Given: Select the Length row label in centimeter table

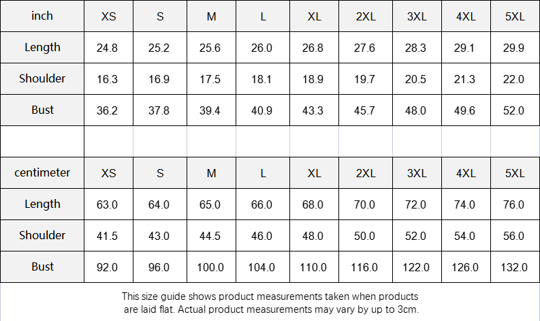Looking at the screenshot, I should coord(42,204).
